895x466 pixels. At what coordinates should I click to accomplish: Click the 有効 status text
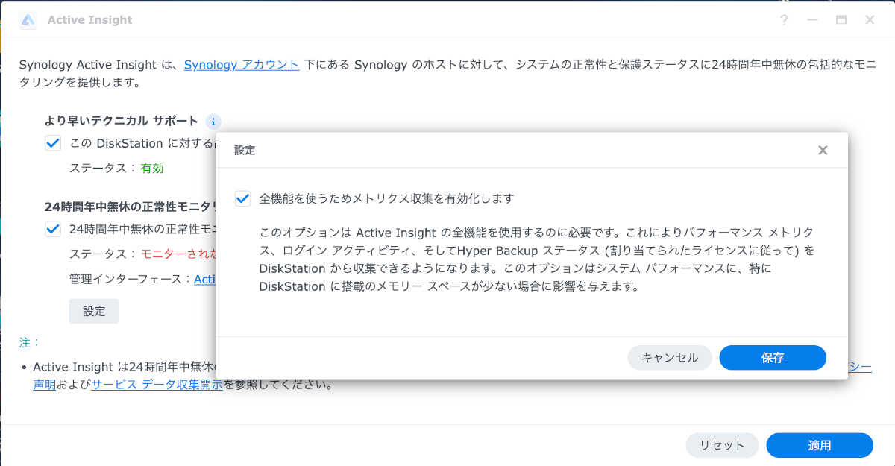(x=152, y=168)
